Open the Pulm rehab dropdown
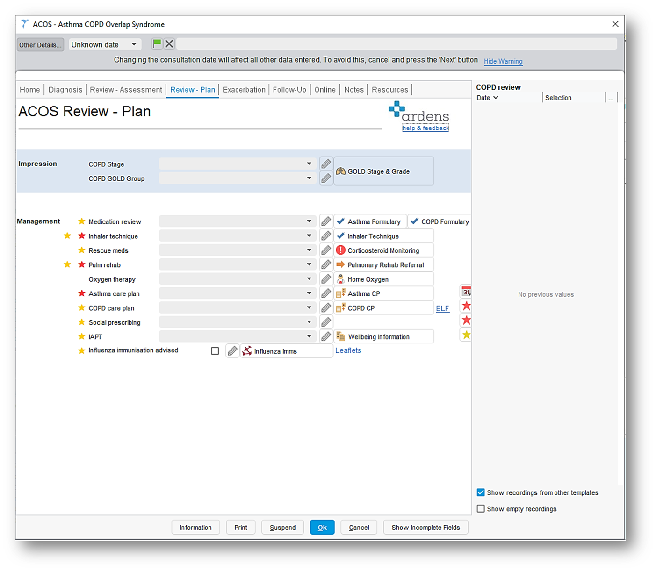 click(238, 265)
